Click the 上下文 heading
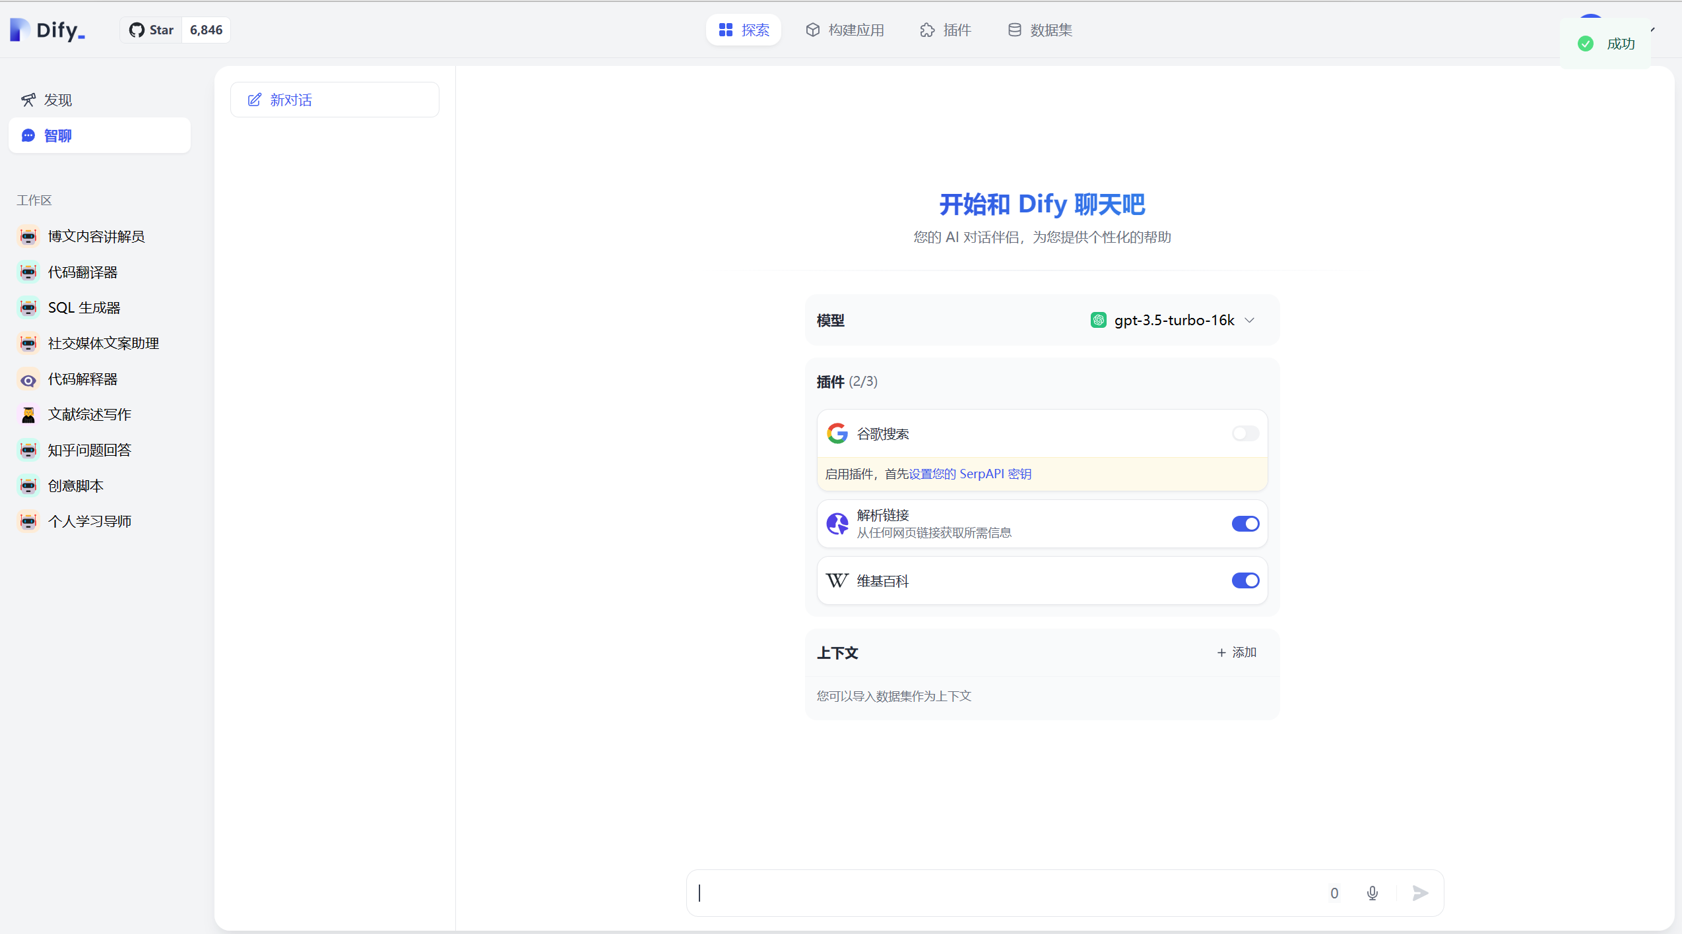Screen dimensions: 1682x934 pos(837,652)
